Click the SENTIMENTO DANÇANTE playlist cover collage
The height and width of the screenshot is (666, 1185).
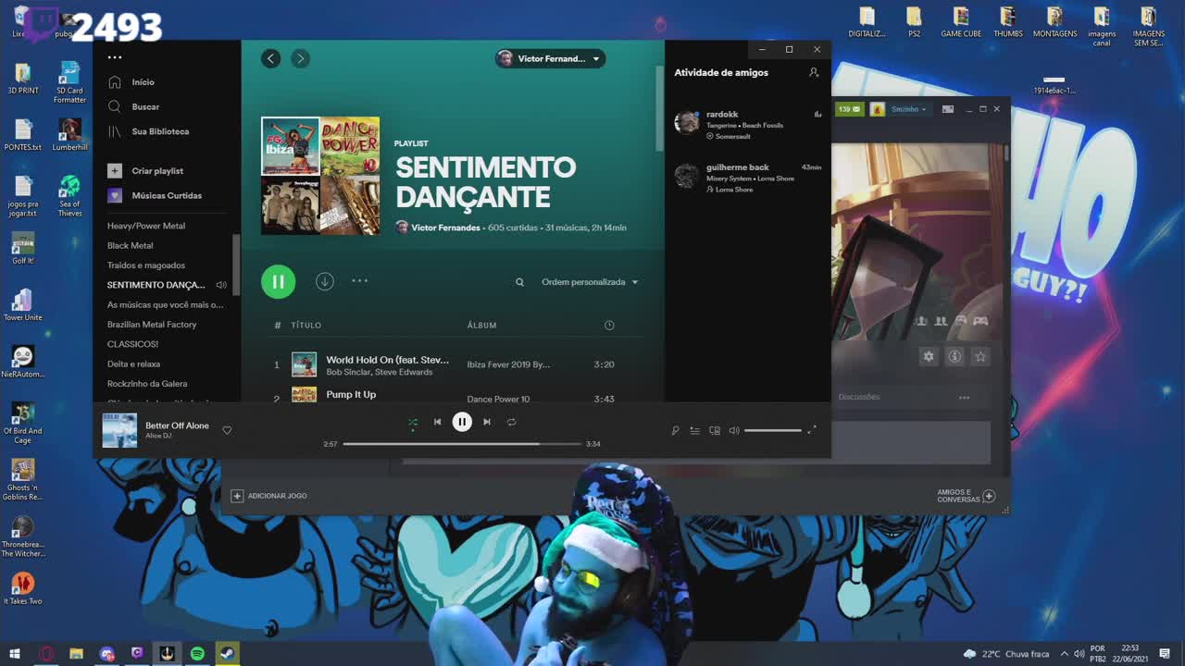[x=320, y=176]
